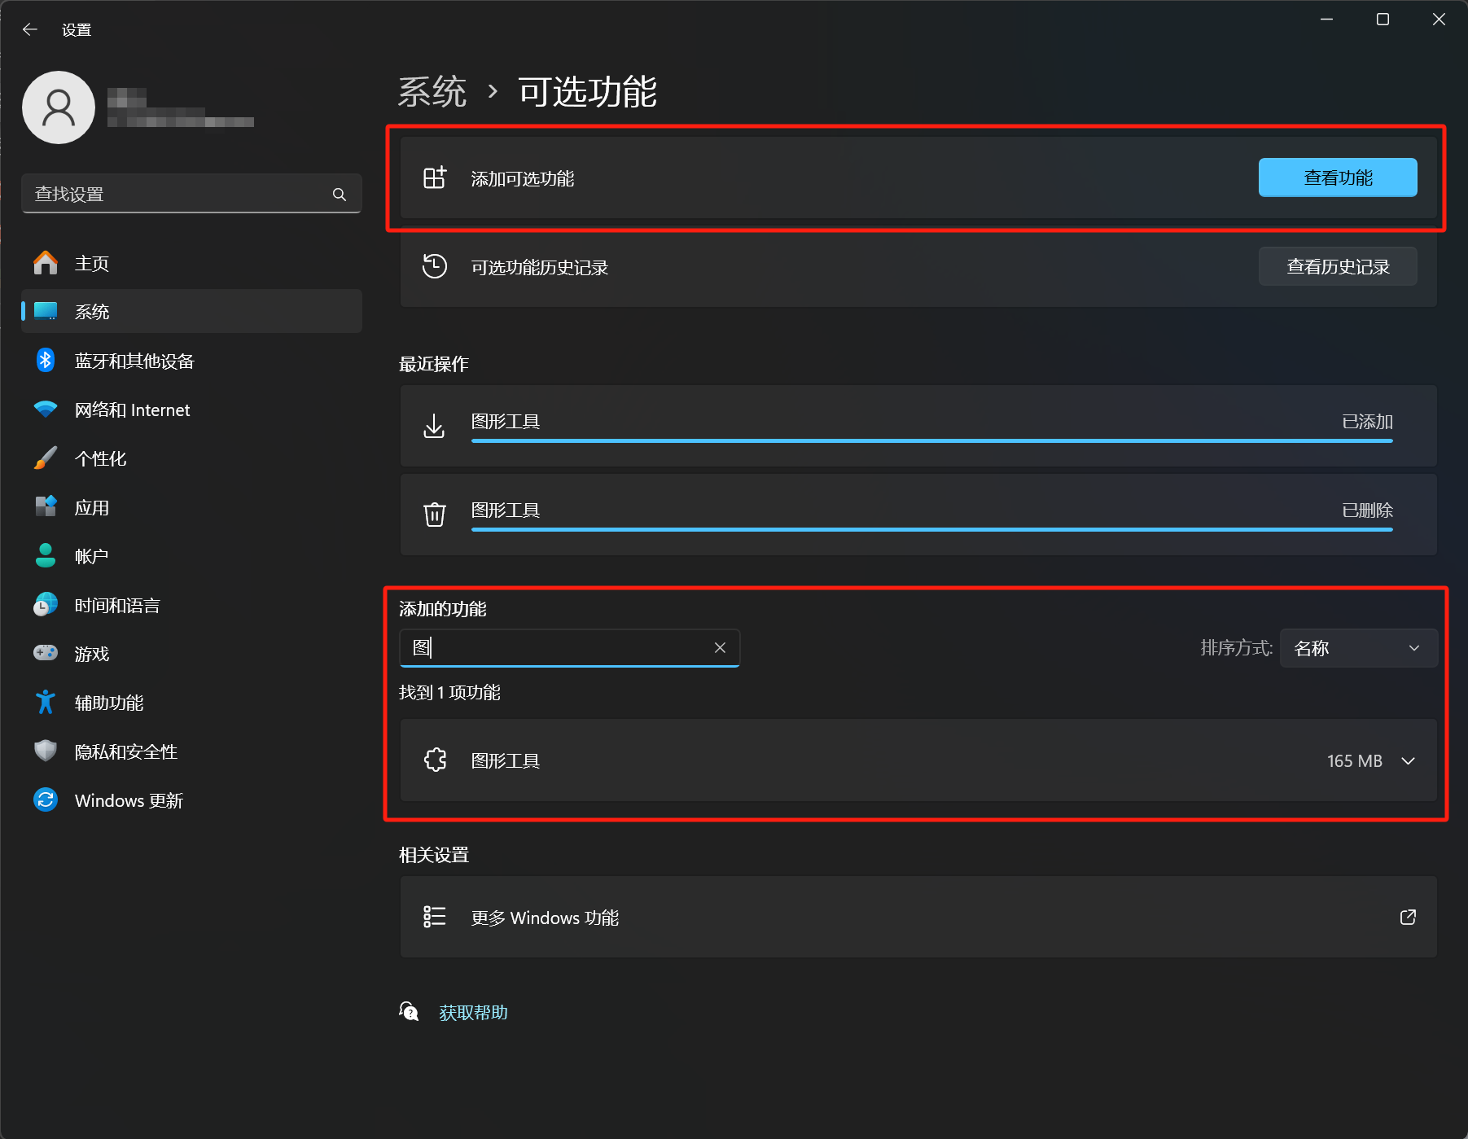This screenshot has width=1468, height=1139.
Task: Click the 最近操作 heading
Action: coord(434,364)
